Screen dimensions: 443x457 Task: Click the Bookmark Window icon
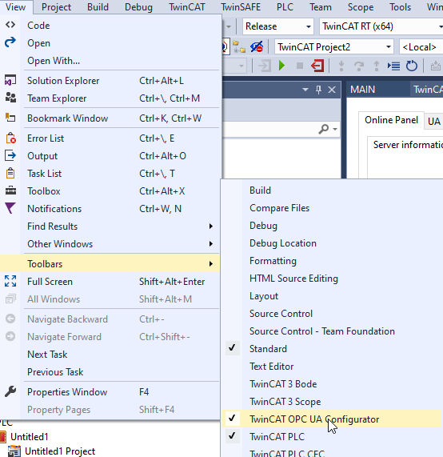[10, 118]
